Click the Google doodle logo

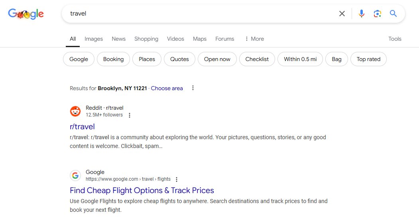pyautogui.click(x=26, y=14)
